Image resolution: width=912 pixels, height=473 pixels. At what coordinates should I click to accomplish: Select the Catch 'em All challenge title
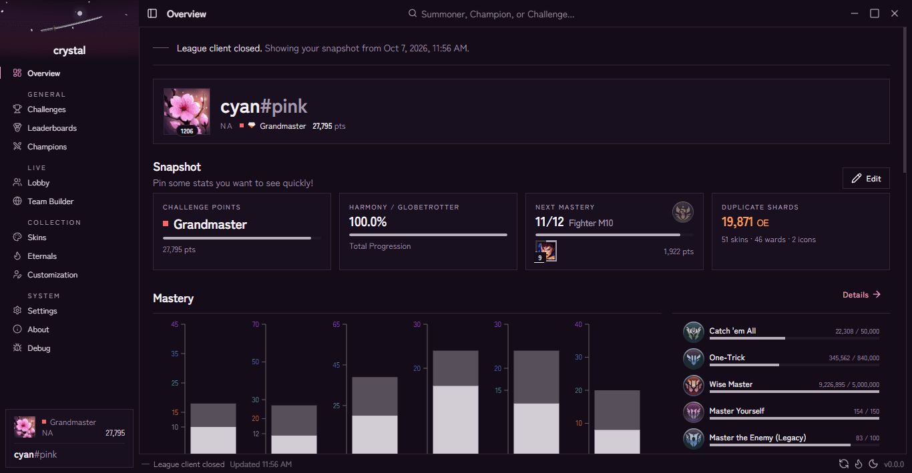(x=732, y=331)
